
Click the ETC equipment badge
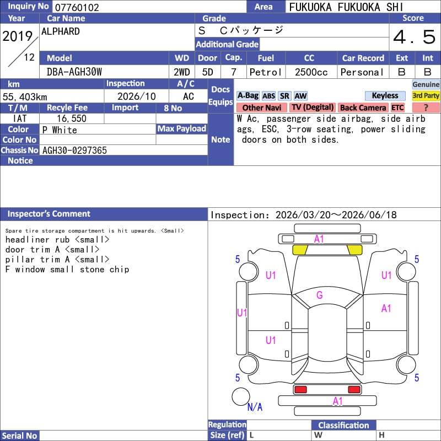click(397, 108)
